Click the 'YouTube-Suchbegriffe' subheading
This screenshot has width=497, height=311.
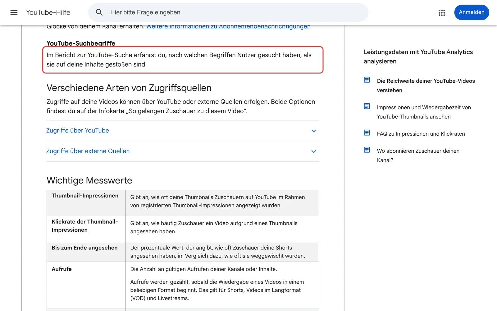[x=81, y=44]
